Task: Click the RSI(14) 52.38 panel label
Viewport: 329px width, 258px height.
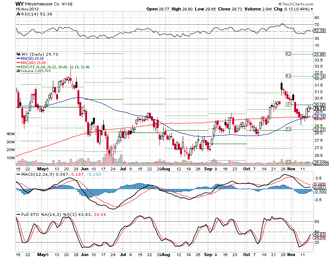Action: pyautogui.click(x=37, y=14)
